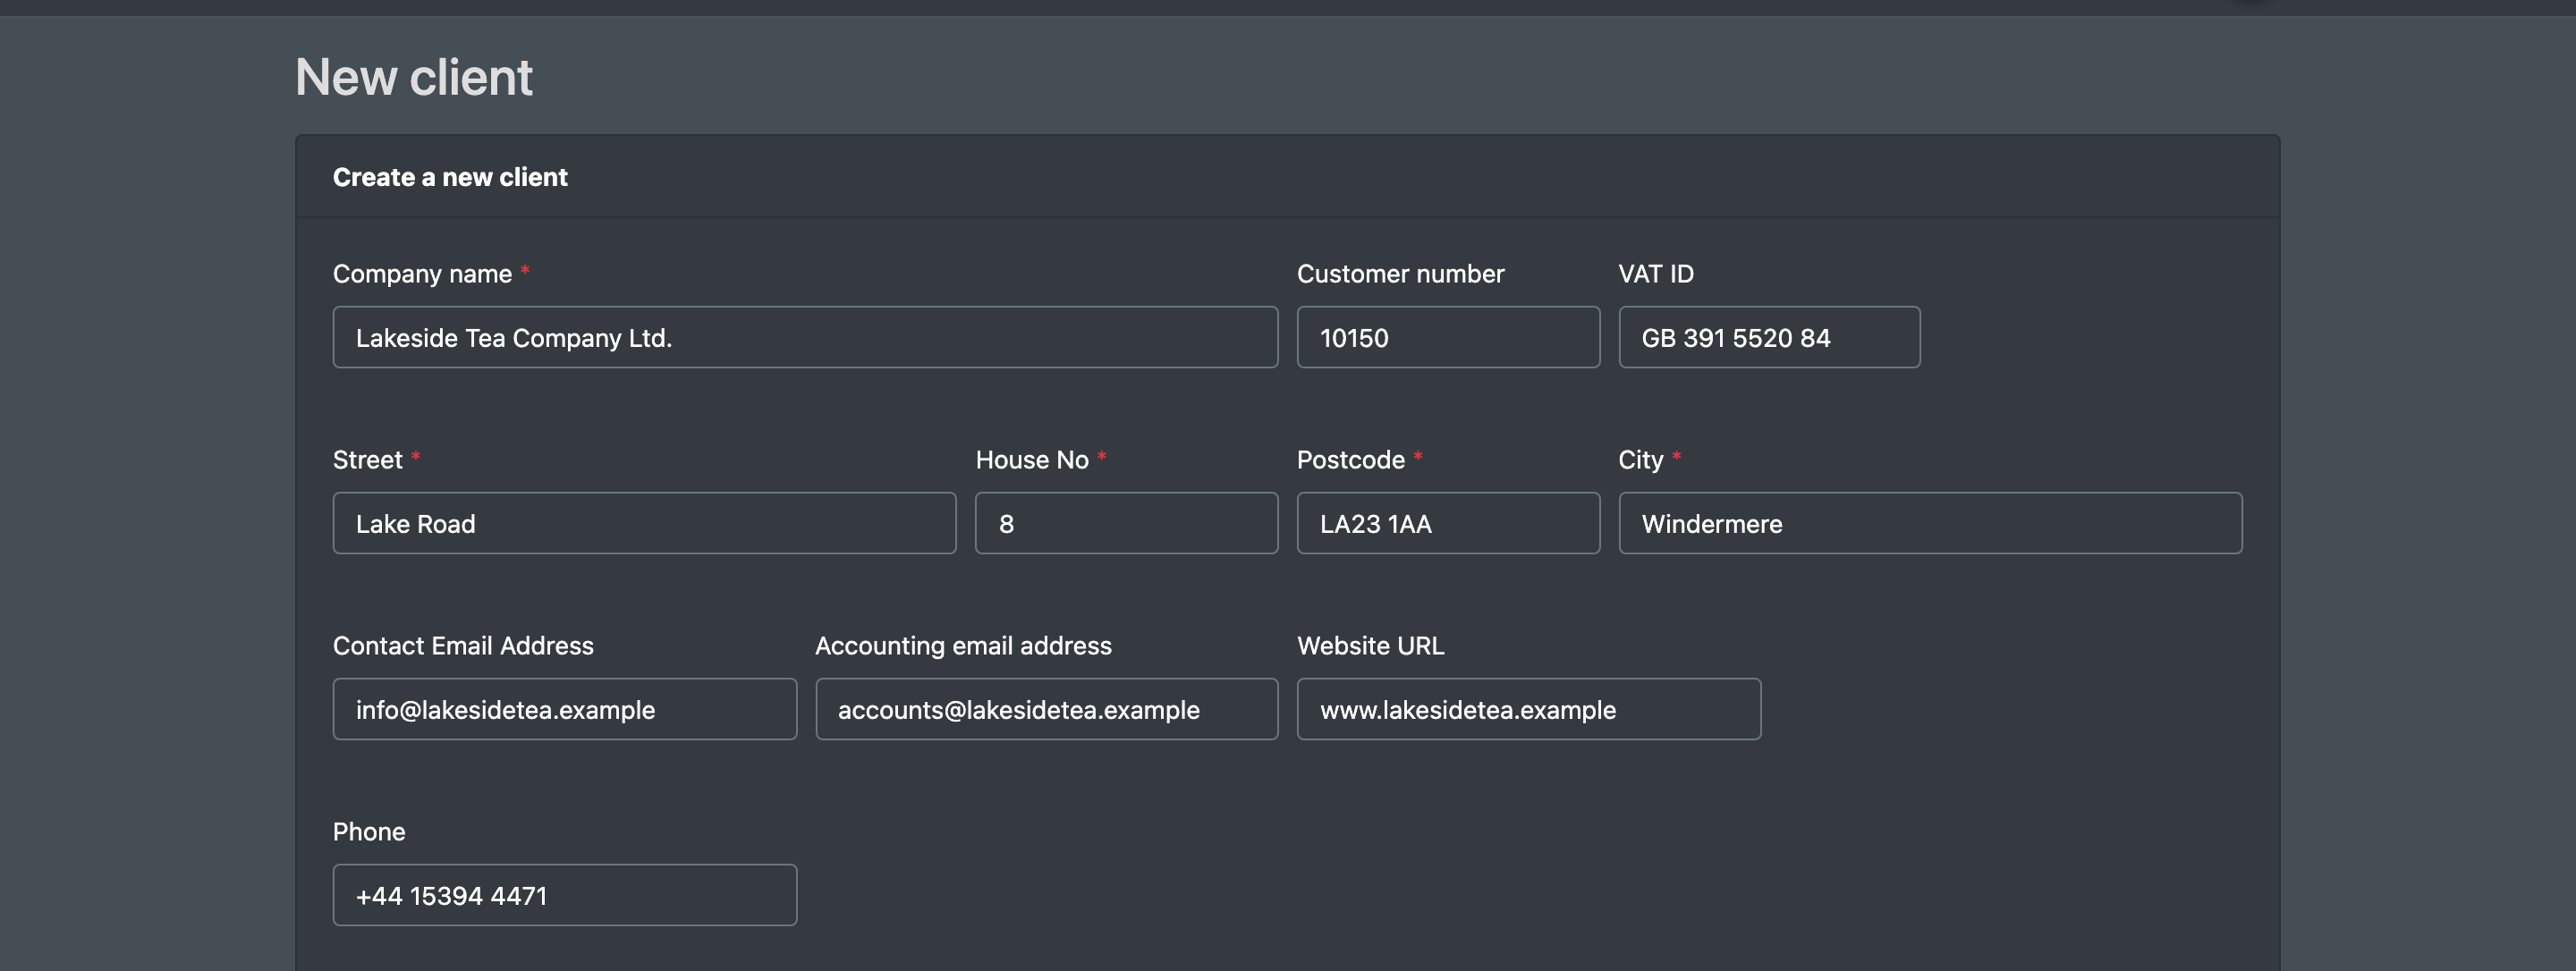Select the Accounting email address field
The image size is (2576, 971).
[x=1047, y=709]
